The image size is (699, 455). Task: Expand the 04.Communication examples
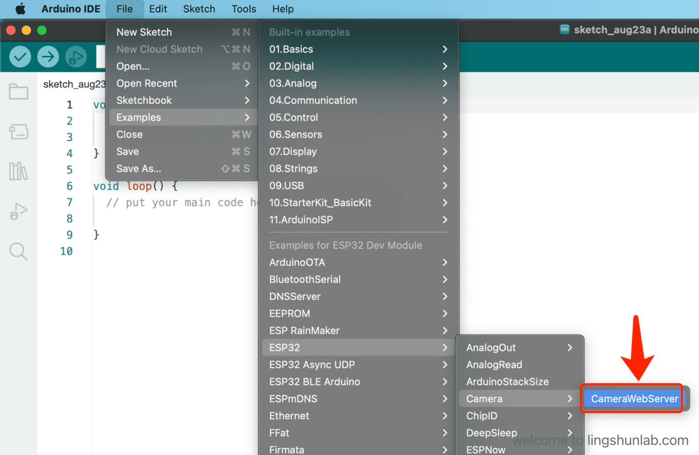point(358,100)
